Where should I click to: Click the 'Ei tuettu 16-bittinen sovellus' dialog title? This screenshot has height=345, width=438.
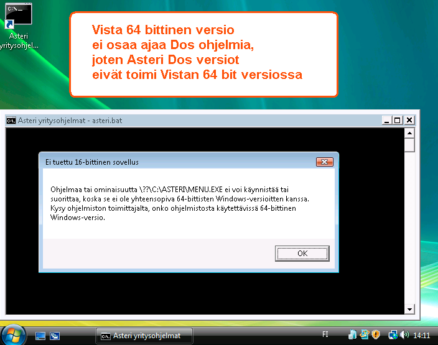coord(92,162)
